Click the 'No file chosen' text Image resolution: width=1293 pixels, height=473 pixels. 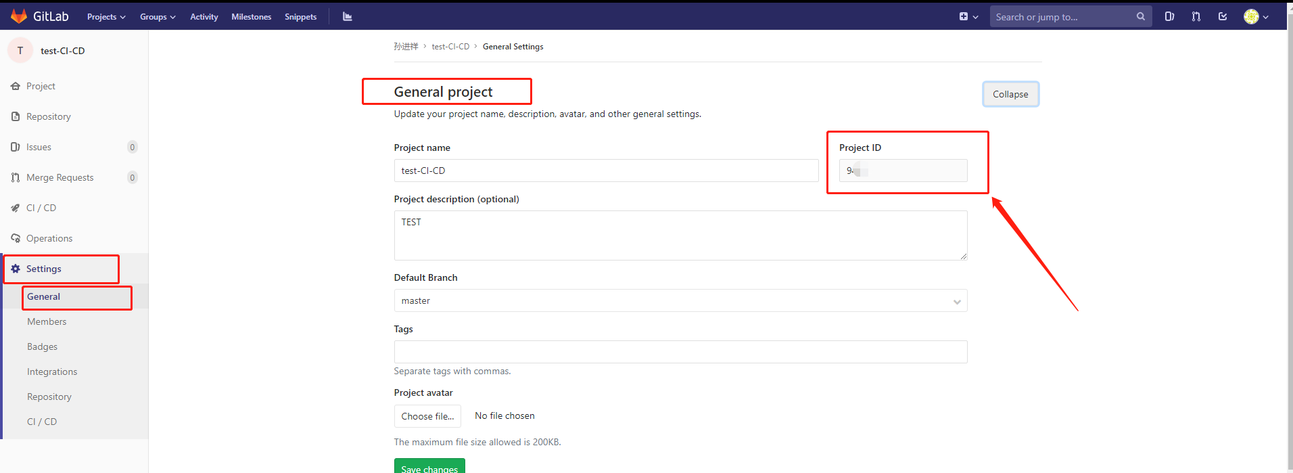[x=504, y=415]
